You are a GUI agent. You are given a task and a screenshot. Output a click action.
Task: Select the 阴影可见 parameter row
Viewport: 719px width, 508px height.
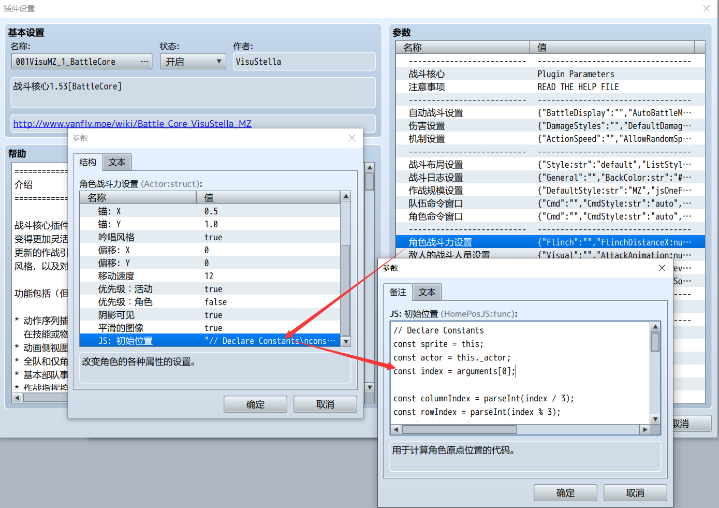point(210,315)
